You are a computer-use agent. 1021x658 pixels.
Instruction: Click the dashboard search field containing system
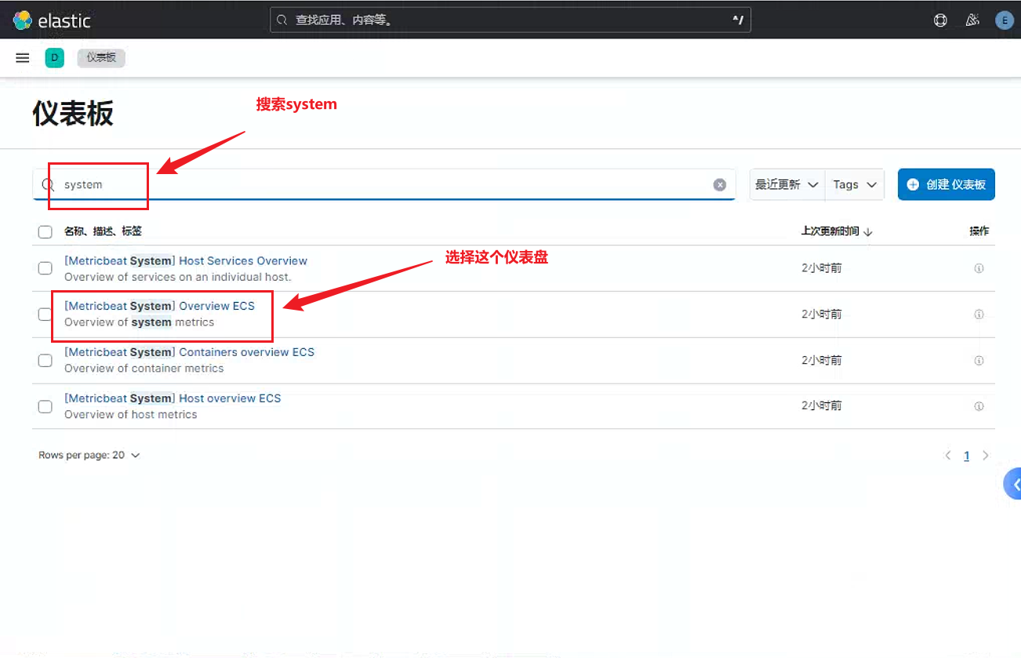click(x=384, y=184)
